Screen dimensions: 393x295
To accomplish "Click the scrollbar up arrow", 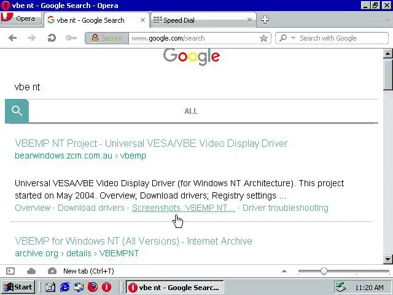I will click(x=387, y=53).
